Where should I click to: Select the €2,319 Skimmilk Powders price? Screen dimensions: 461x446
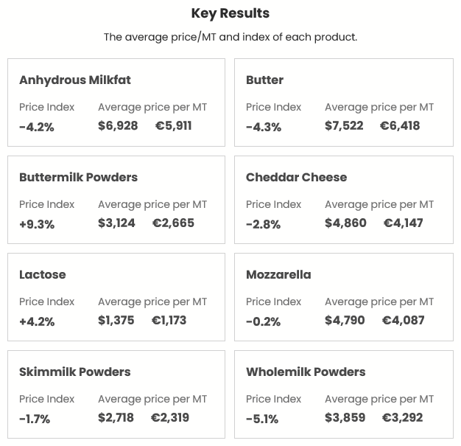(x=170, y=417)
